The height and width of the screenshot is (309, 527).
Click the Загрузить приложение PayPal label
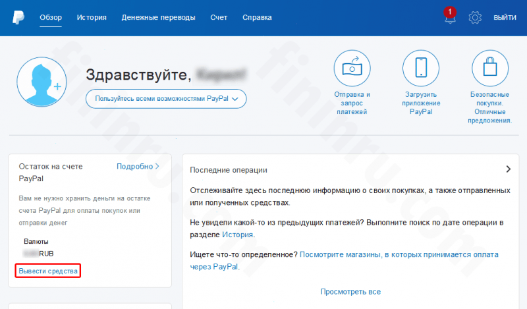(421, 103)
